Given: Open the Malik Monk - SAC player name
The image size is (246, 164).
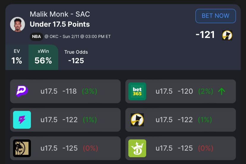Looking at the screenshot, I should tap(60, 14).
